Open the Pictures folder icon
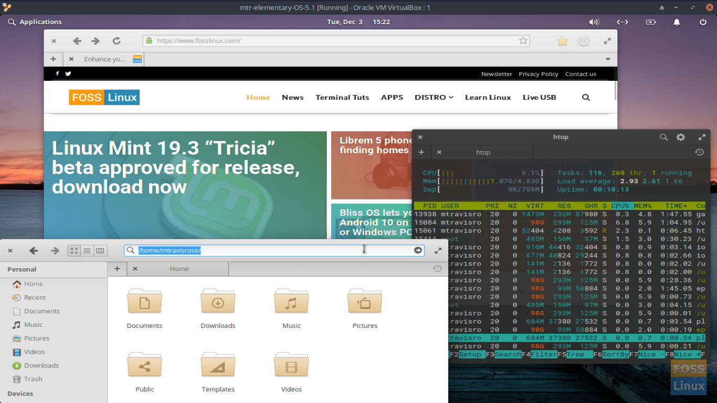 (365, 302)
